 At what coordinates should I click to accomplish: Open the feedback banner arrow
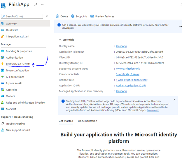click(x=180, y=26)
